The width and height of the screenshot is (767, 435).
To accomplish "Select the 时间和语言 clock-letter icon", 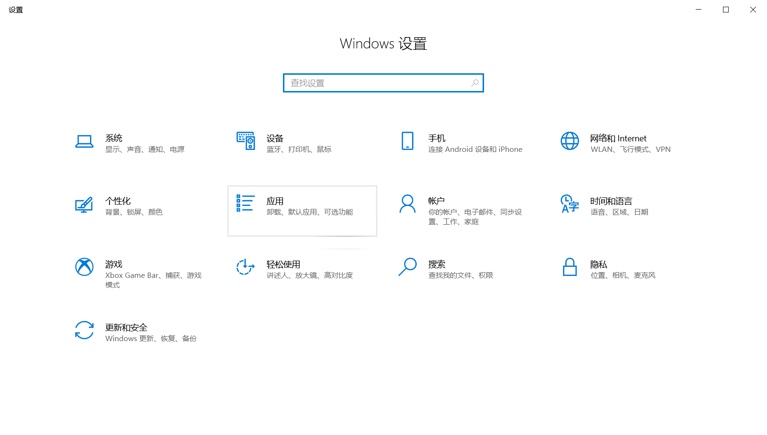I will click(570, 204).
